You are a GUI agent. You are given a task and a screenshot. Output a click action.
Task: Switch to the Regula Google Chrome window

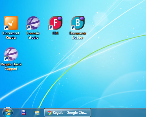67,113
